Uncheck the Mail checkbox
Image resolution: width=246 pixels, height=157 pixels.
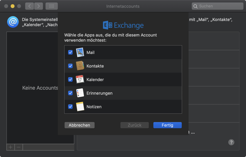pos(70,53)
